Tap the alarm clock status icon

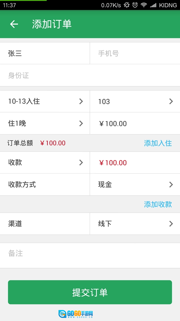[x=135, y=5]
